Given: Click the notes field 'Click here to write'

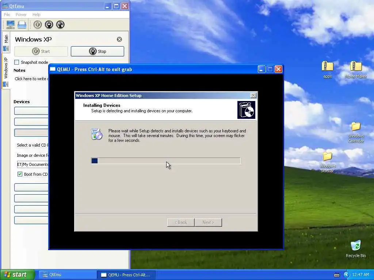Looking at the screenshot, I should pyautogui.click(x=32, y=79).
